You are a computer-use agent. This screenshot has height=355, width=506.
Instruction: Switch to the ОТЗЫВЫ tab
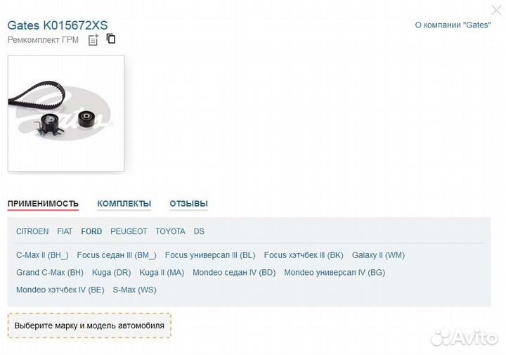[189, 204]
